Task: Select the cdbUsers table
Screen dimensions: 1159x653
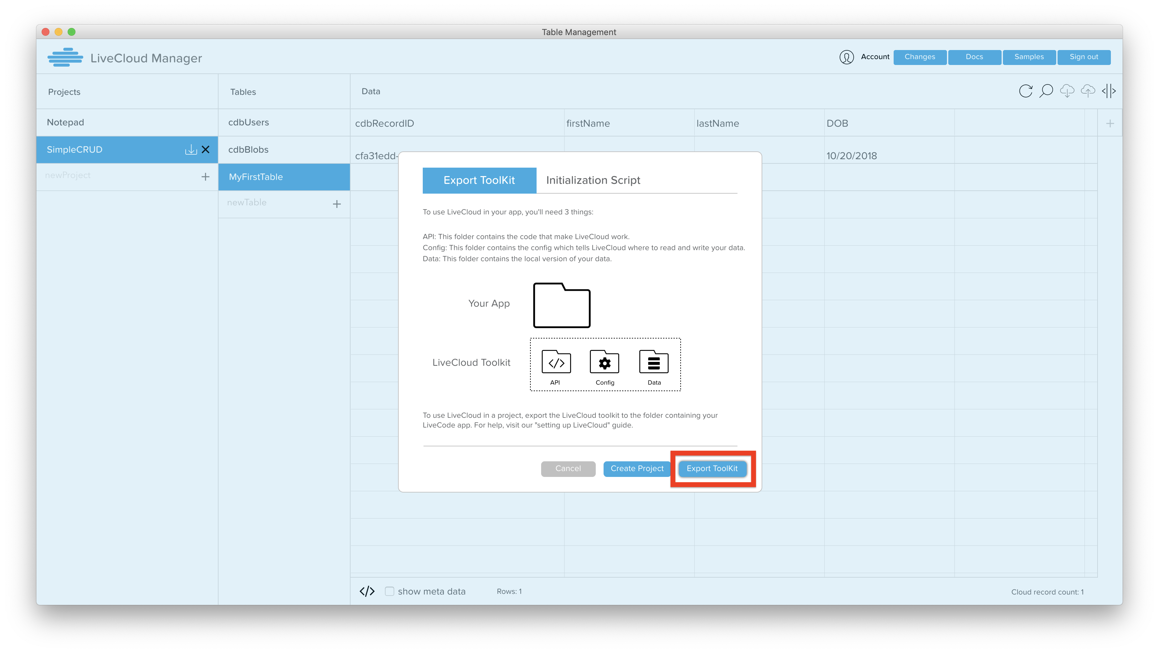Action: [284, 122]
